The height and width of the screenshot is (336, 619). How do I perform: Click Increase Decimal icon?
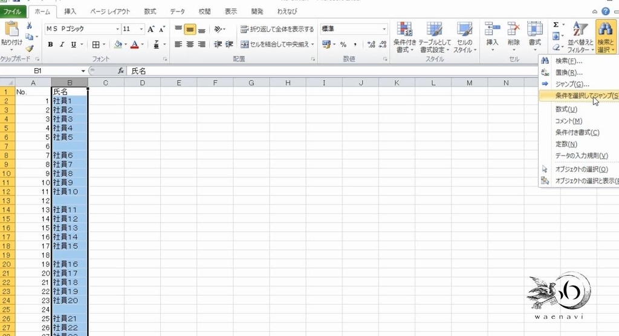click(x=371, y=45)
